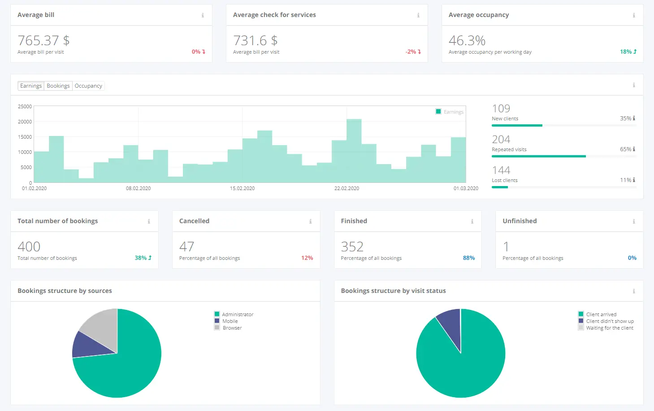Click the Unfinished card info icon
This screenshot has height=411, width=654.
pyautogui.click(x=634, y=221)
